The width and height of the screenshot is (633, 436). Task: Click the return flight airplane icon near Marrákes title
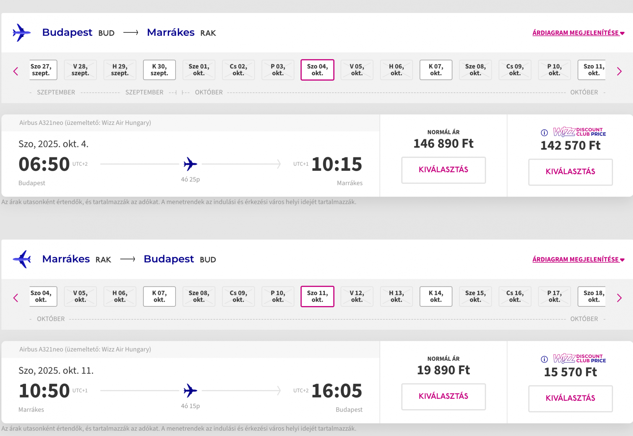tap(22, 259)
